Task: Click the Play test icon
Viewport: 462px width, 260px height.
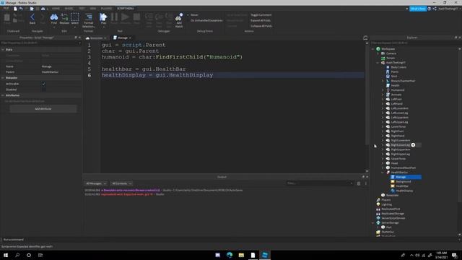Action: tap(103, 17)
